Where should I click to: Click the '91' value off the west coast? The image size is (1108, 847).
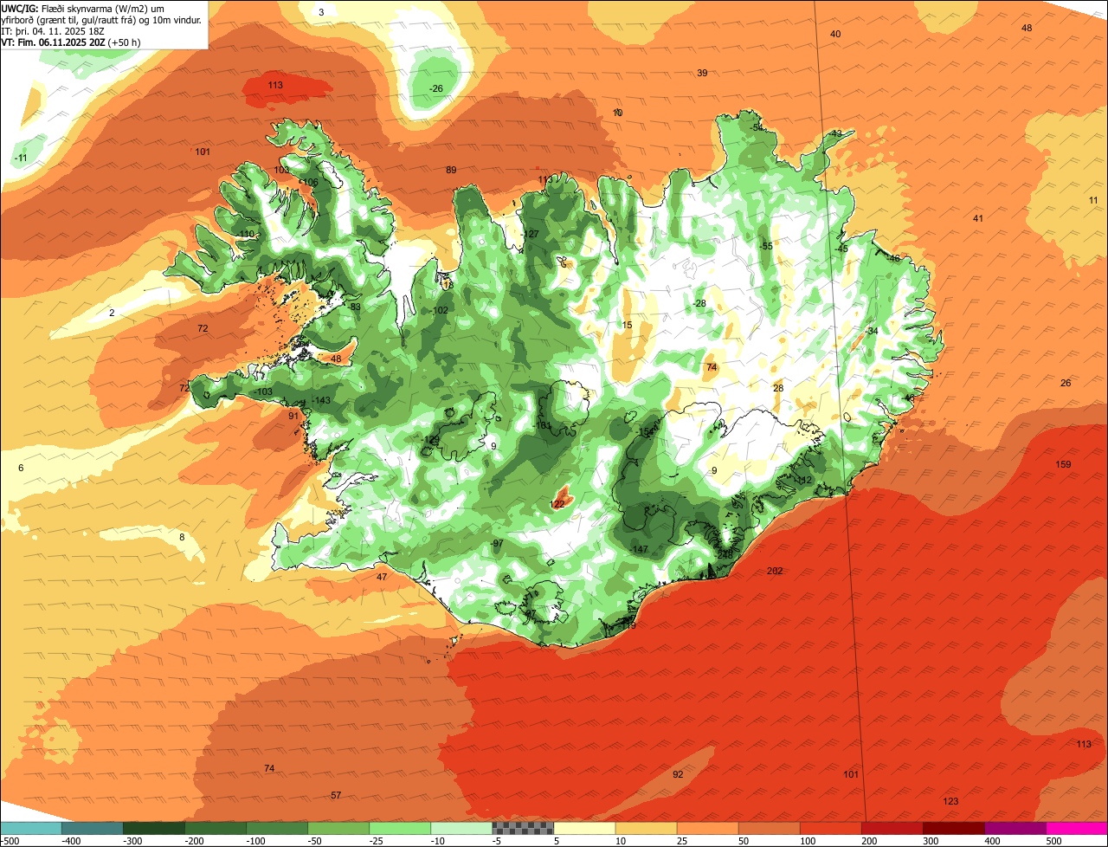pyautogui.click(x=293, y=416)
